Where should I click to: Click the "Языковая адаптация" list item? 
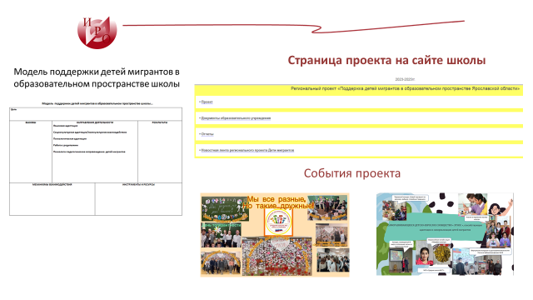(x=65, y=126)
